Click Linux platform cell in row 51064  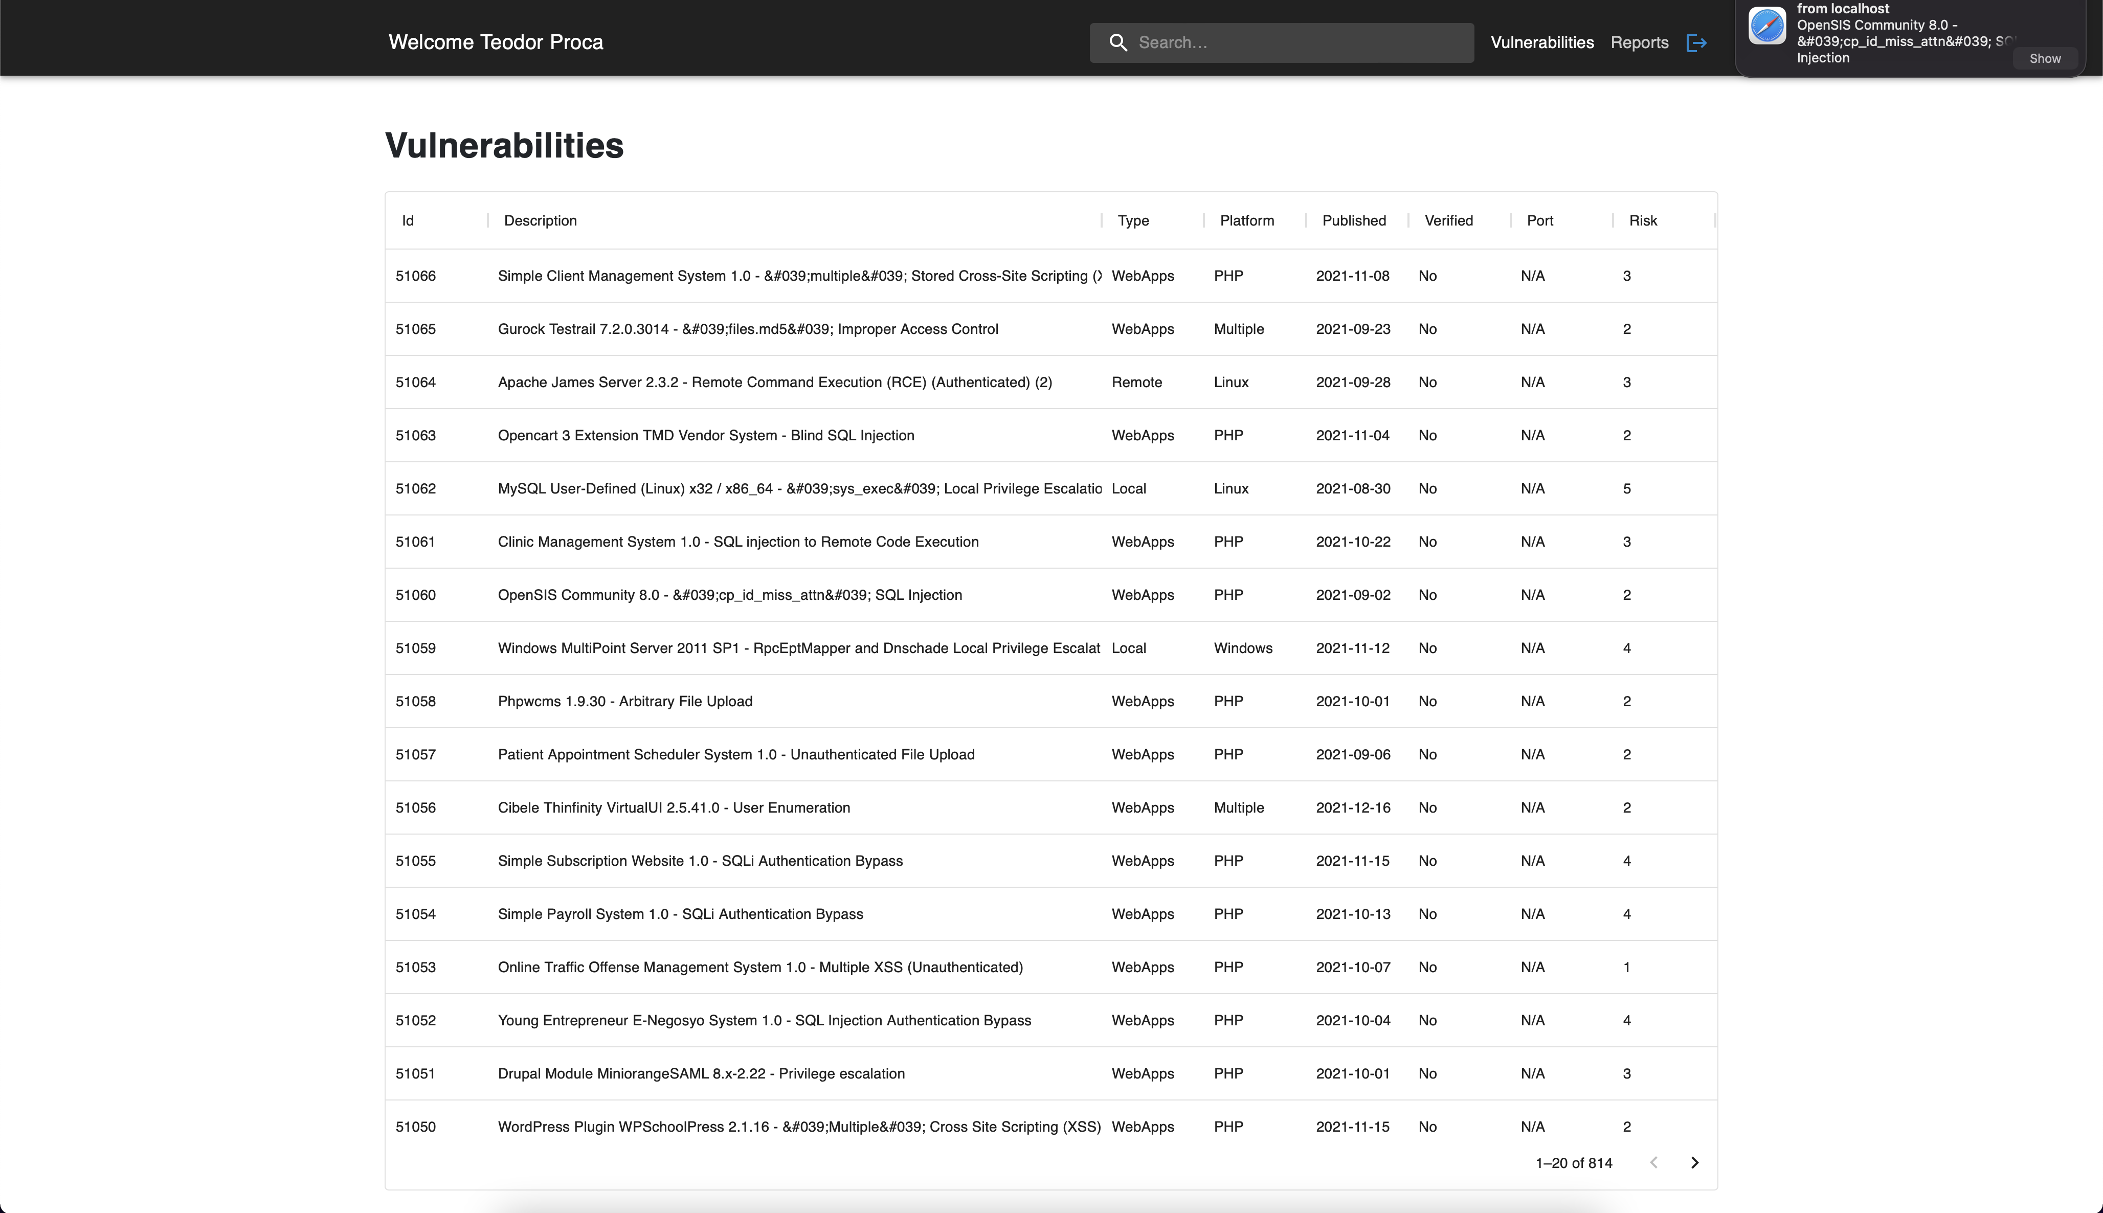[1232, 383]
